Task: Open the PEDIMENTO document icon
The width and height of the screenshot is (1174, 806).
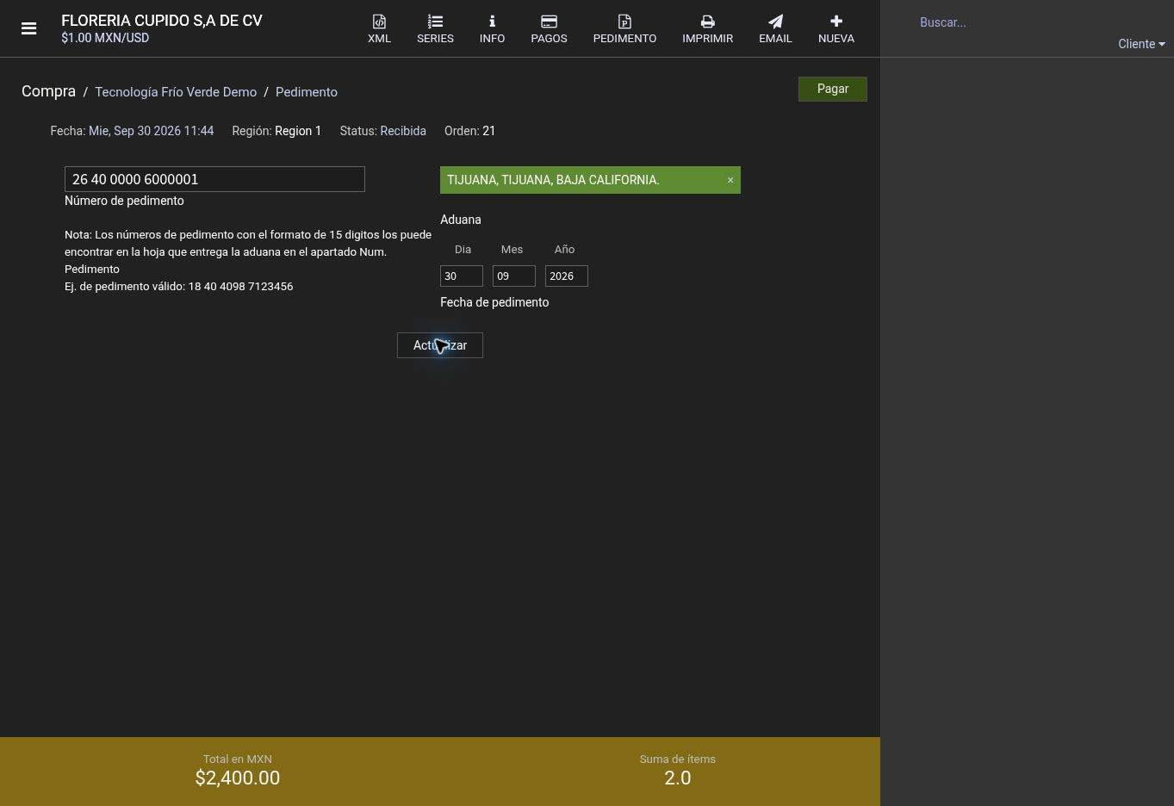Action: coord(624,22)
